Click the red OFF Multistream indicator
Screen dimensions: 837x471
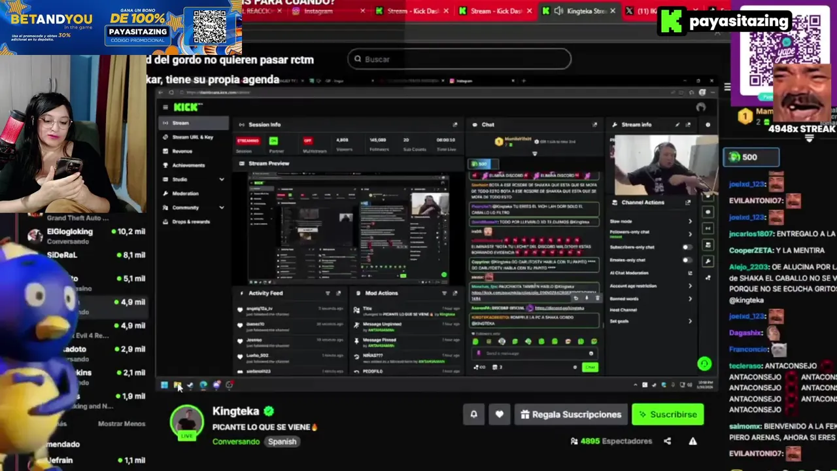(307, 141)
